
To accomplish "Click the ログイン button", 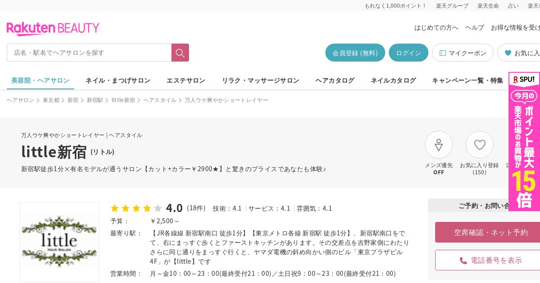I will (x=409, y=53).
